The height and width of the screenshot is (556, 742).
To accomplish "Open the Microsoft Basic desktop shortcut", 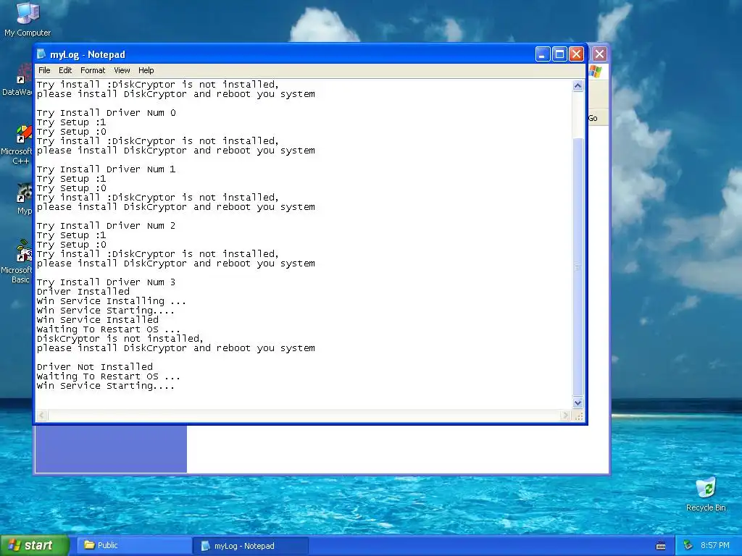I will 17,261.
